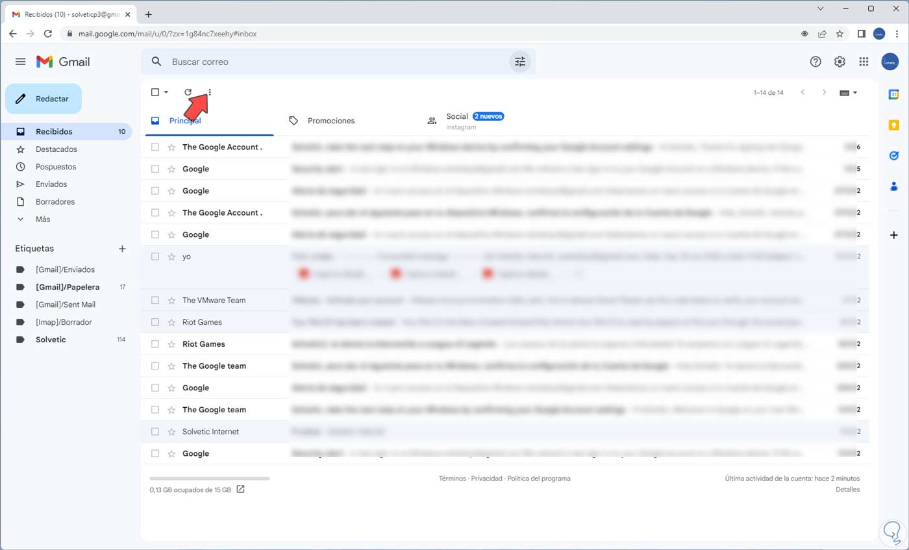
Task: Bookmark this page with the star
Action: (x=840, y=34)
